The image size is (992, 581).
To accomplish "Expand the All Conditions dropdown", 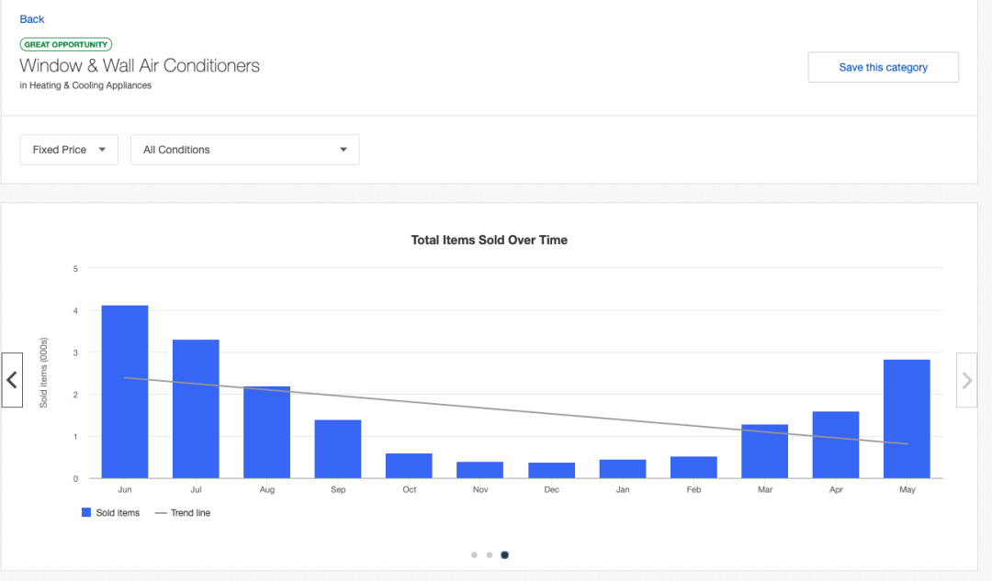I will (x=244, y=150).
